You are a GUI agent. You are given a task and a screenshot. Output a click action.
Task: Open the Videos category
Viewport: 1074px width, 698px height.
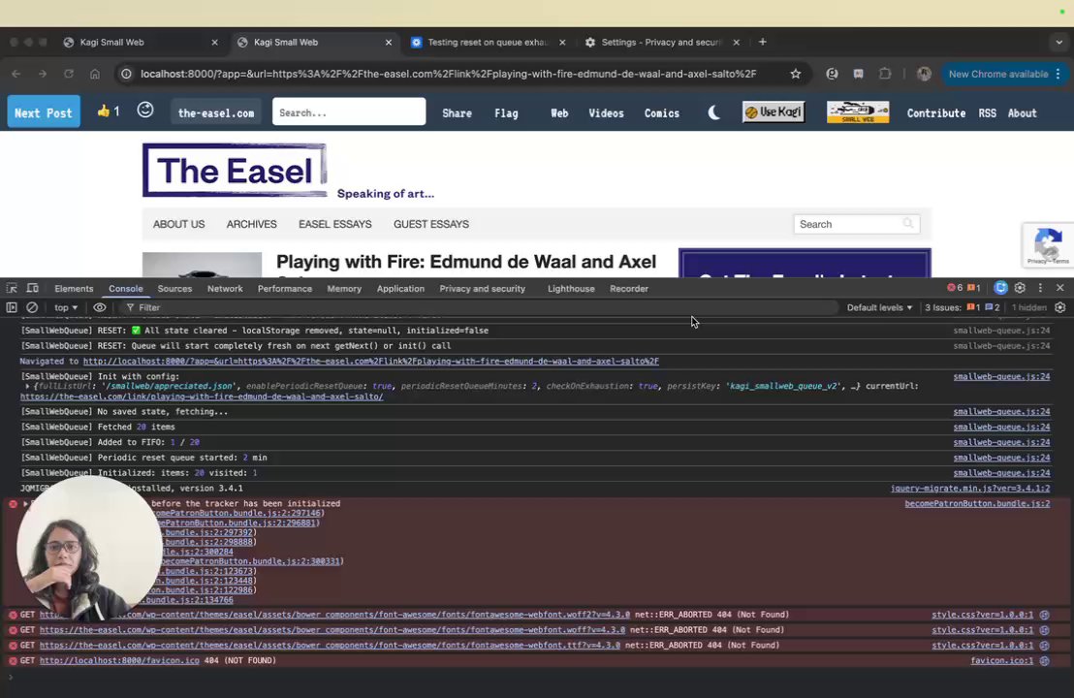point(606,113)
